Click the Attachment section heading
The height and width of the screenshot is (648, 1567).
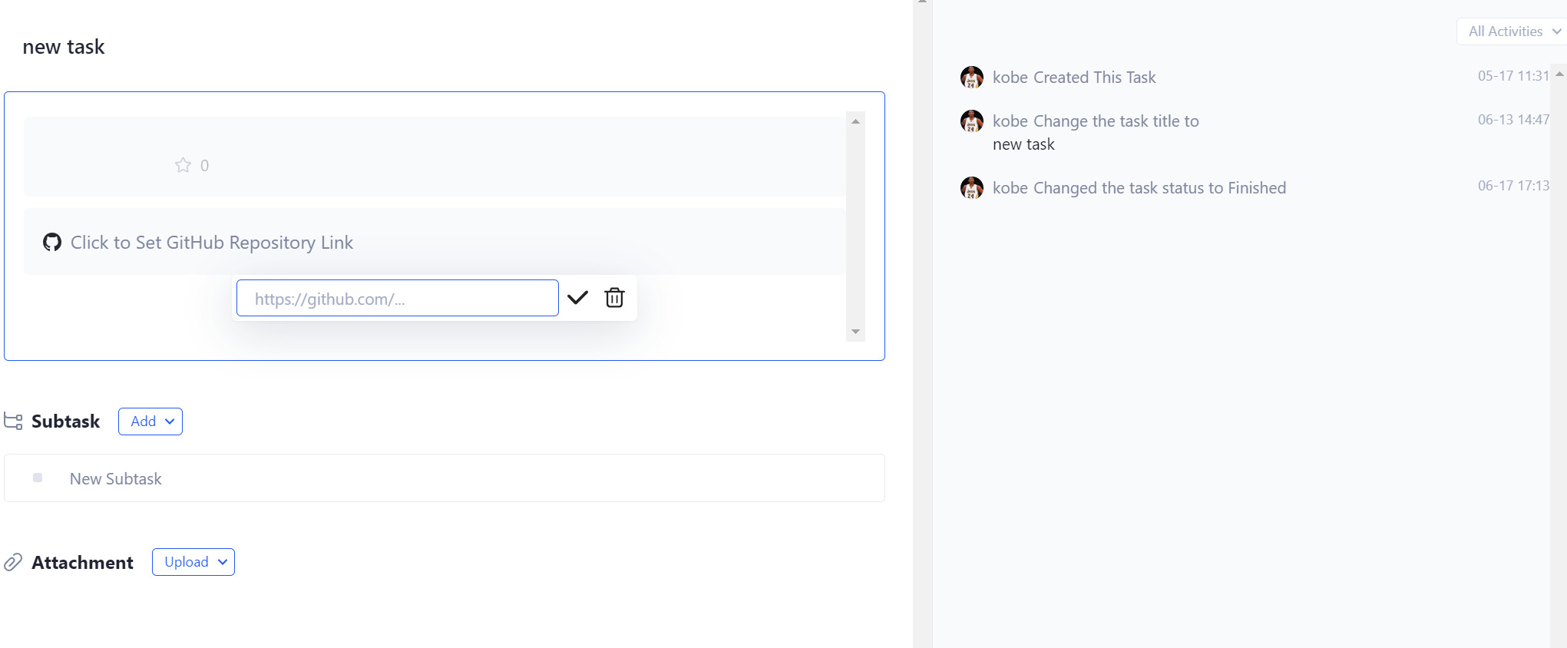82,563
